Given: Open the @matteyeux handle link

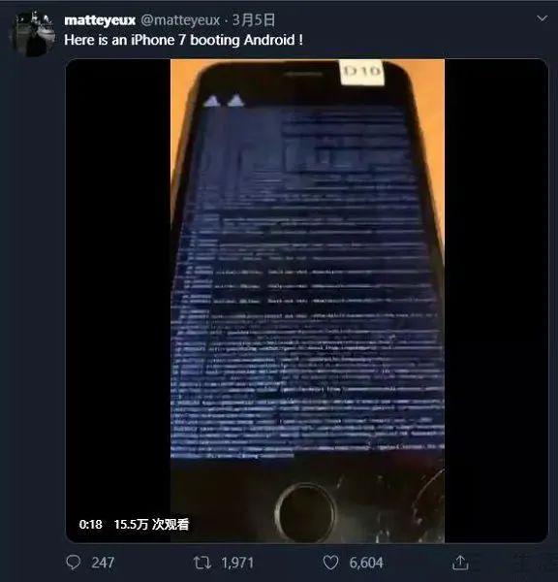Looking at the screenshot, I should (x=180, y=20).
